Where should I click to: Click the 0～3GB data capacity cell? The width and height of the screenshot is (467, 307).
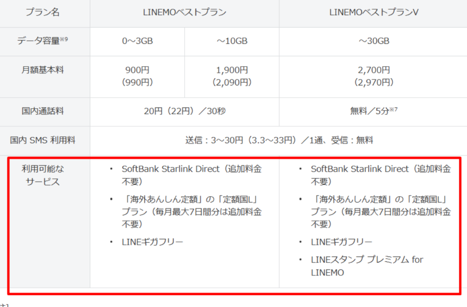tap(137, 41)
